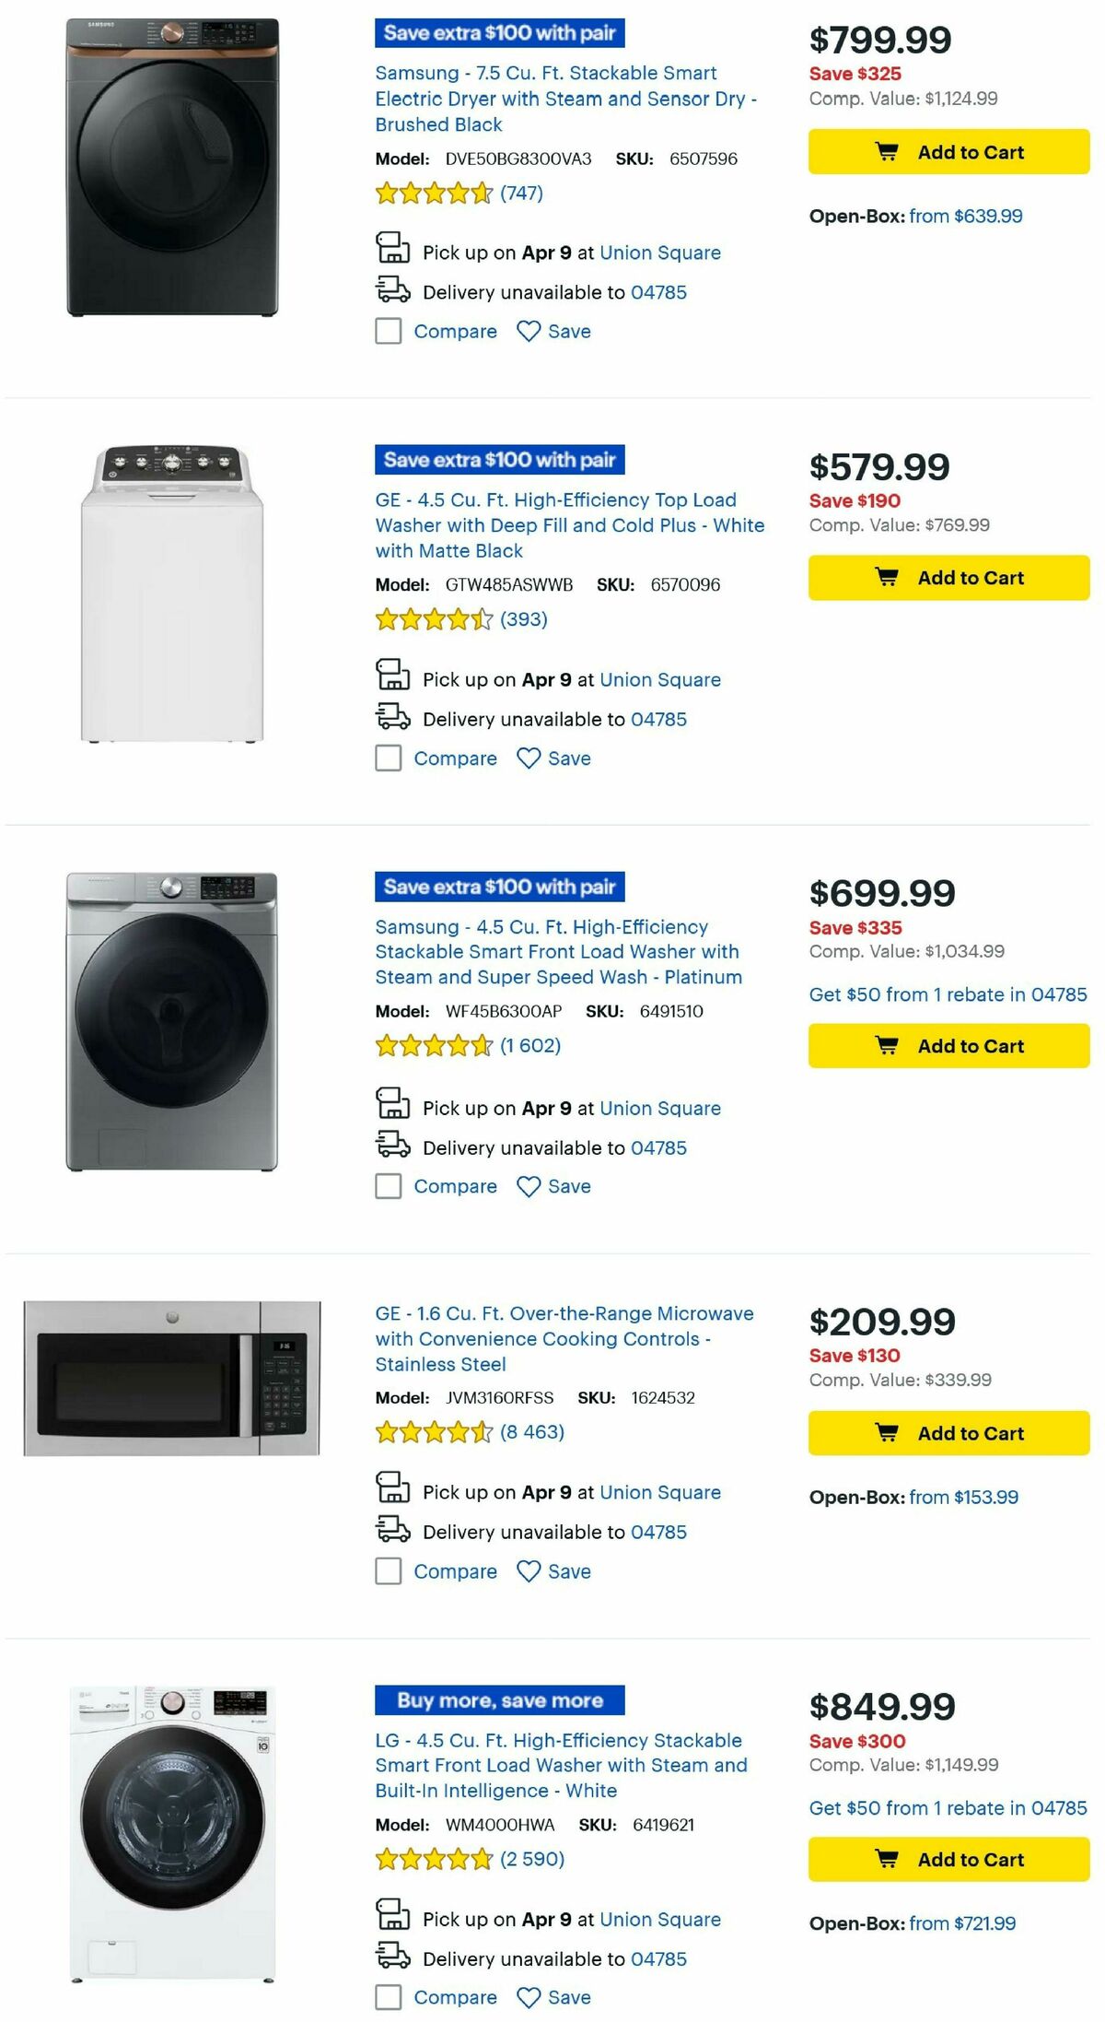Click the 04785 zip code link under the microwave
1105x2022 pixels.
point(658,1532)
